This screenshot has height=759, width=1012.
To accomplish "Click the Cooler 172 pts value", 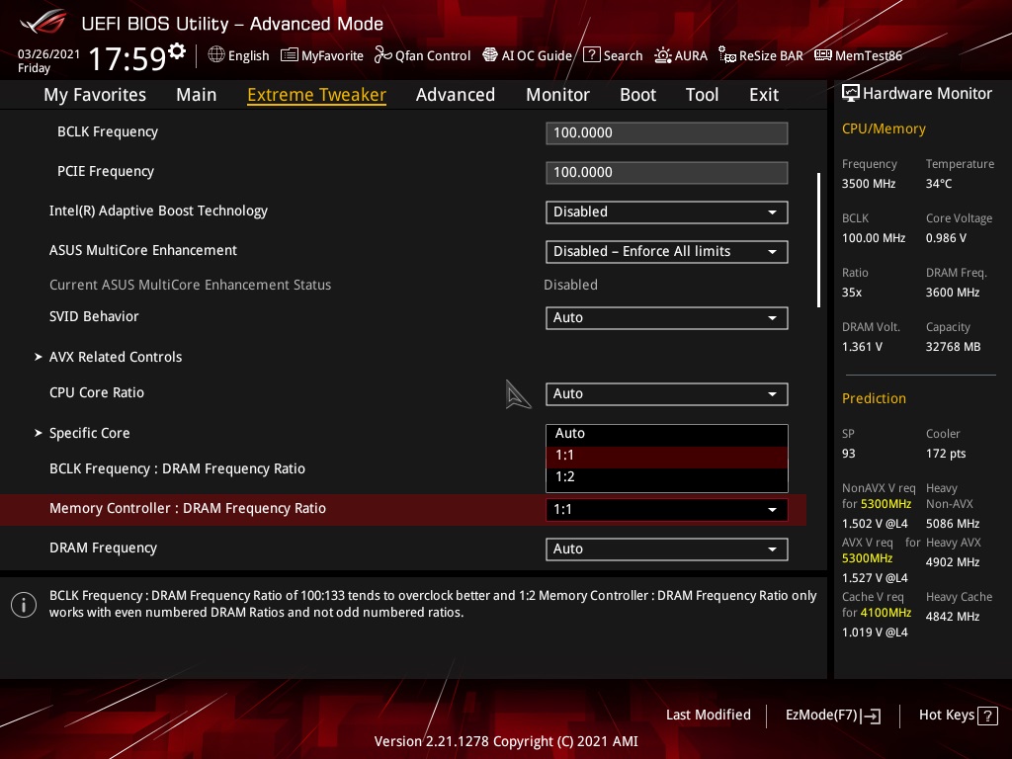I will point(946,454).
